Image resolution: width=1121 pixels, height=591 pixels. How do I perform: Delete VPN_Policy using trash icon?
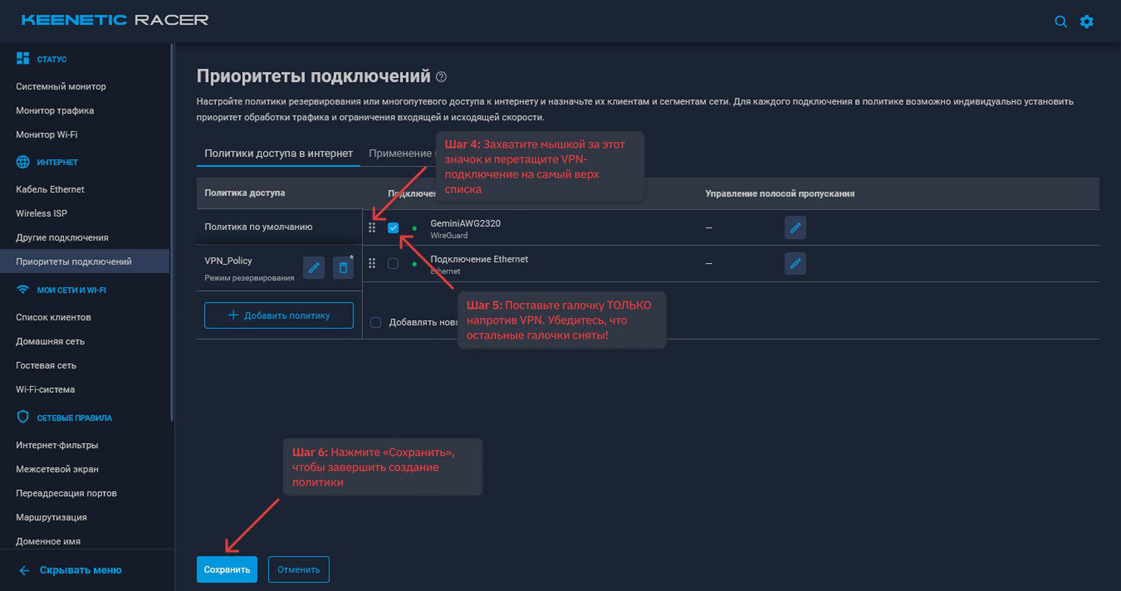(x=343, y=268)
